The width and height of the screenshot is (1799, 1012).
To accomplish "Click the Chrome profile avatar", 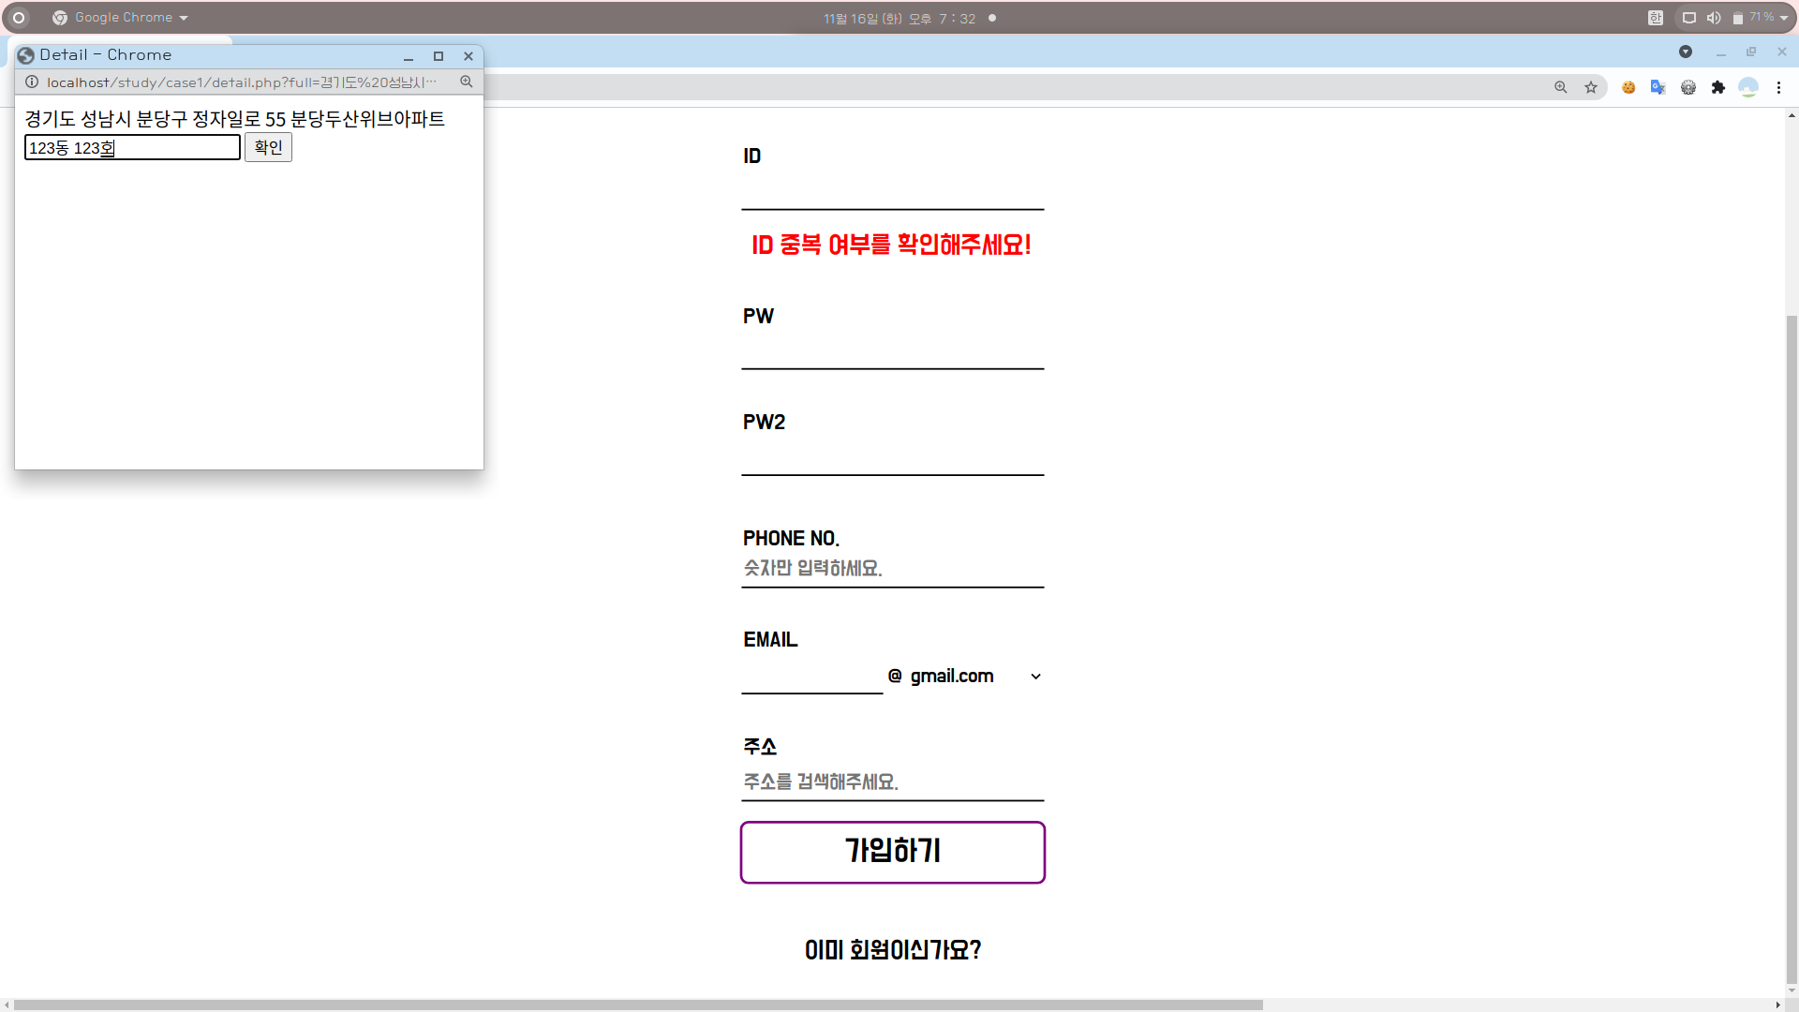I will [1747, 87].
